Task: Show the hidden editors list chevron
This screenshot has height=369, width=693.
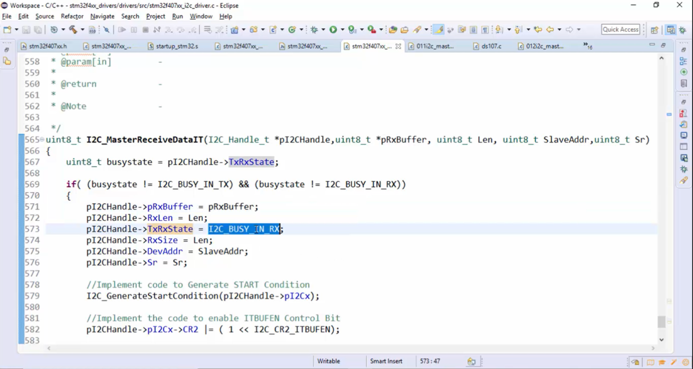Action: point(586,45)
